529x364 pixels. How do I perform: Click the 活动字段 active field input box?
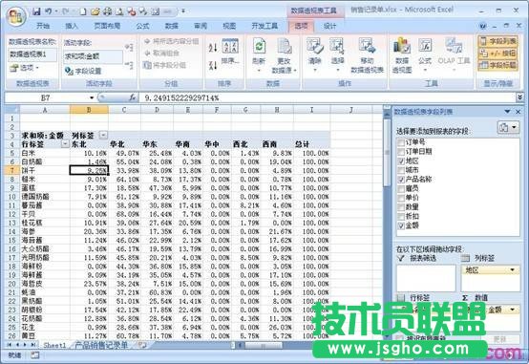click(x=93, y=56)
